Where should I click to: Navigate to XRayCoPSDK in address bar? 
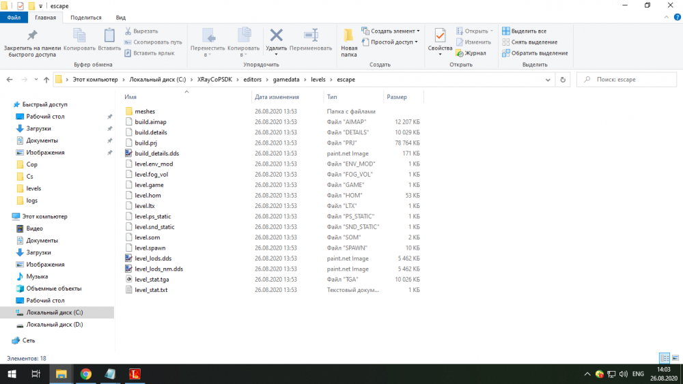point(214,80)
